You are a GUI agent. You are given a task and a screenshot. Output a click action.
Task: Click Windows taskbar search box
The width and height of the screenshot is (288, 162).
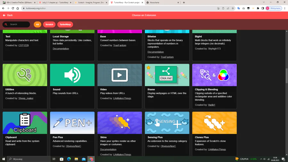(29, 159)
